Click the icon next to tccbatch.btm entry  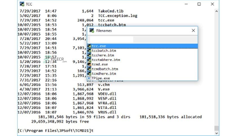click(89, 51)
